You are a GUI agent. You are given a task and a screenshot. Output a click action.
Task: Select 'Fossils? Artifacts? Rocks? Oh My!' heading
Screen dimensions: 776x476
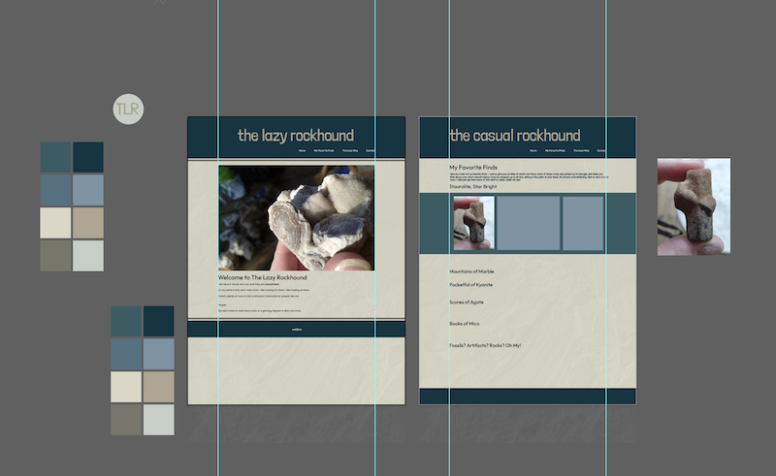(x=485, y=345)
